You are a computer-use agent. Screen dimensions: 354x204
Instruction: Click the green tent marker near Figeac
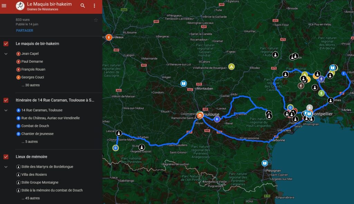point(231,67)
